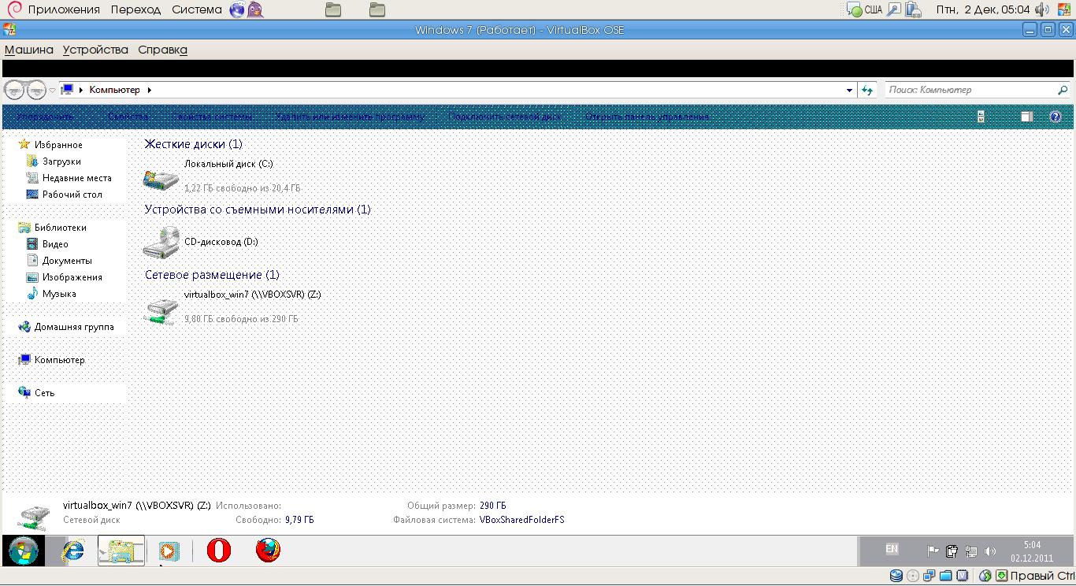
Task: Open the Система menu in the top panel
Action: (197, 9)
